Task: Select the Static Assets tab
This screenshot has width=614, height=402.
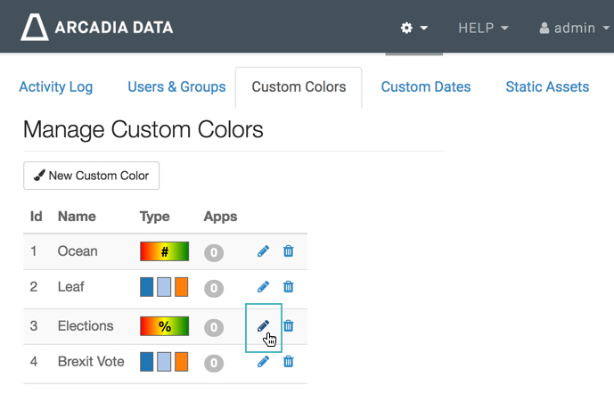Action: pyautogui.click(x=547, y=87)
